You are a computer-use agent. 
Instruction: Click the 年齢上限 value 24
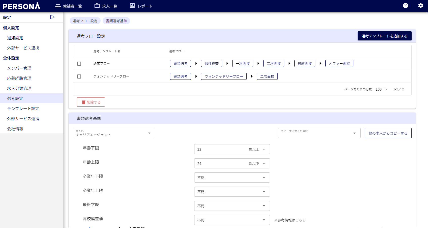coord(199,164)
